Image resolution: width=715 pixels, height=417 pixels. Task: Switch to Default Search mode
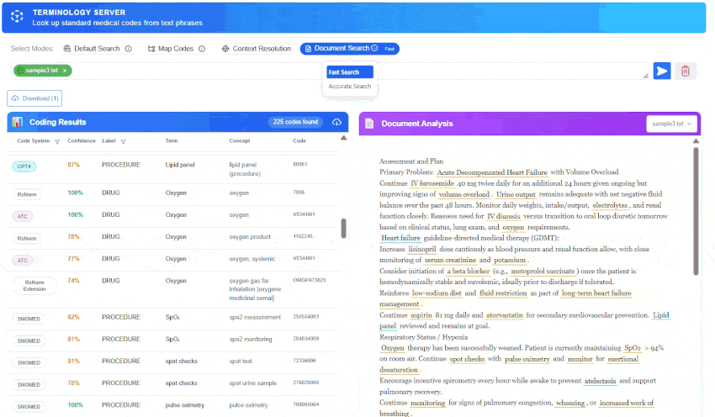(x=91, y=49)
